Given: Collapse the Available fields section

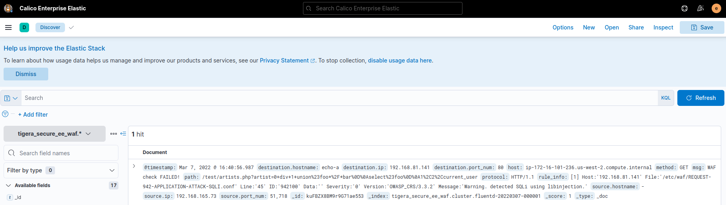Looking at the screenshot, I should coord(8,185).
